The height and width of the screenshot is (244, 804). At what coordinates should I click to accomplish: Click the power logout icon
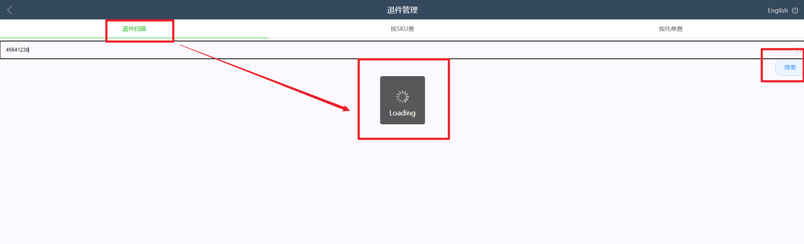coord(795,10)
